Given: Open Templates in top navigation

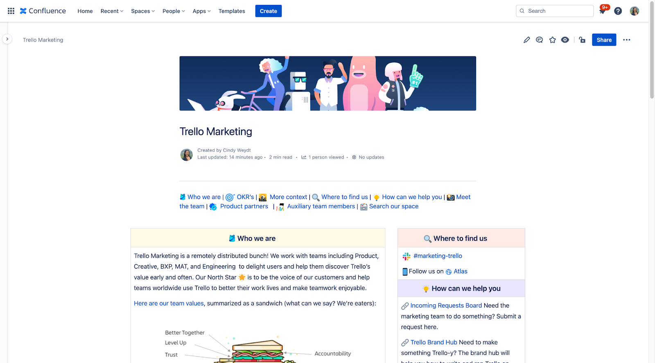Looking at the screenshot, I should tap(232, 11).
